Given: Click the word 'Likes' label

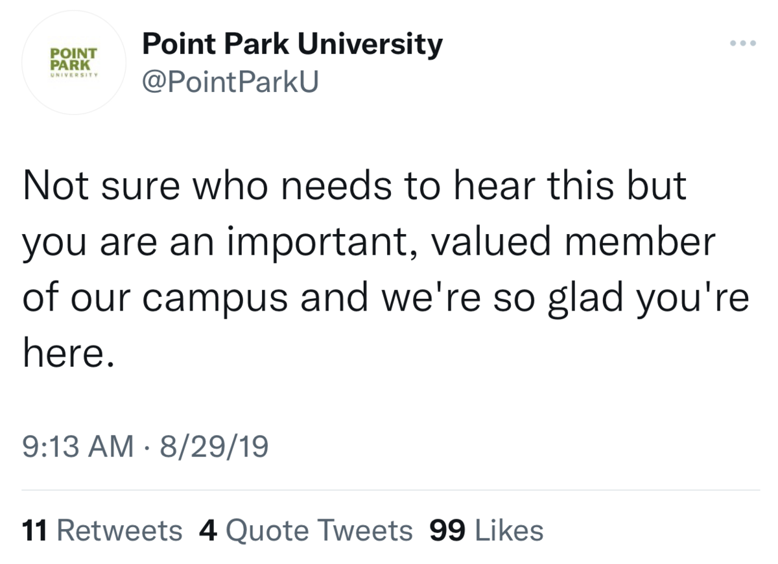Looking at the screenshot, I should pos(510,530).
